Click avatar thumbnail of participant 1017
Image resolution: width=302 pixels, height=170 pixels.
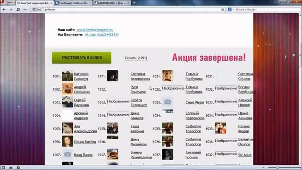[x=113, y=154]
